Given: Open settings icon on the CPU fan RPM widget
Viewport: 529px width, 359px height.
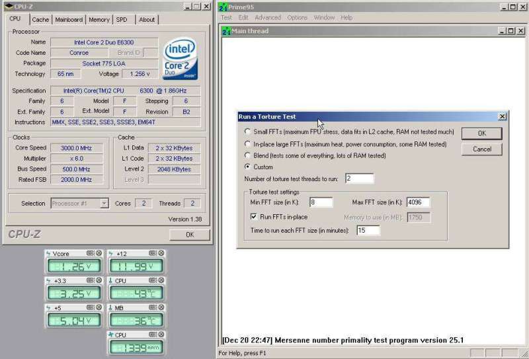Looking at the screenshot, I should [x=153, y=335].
